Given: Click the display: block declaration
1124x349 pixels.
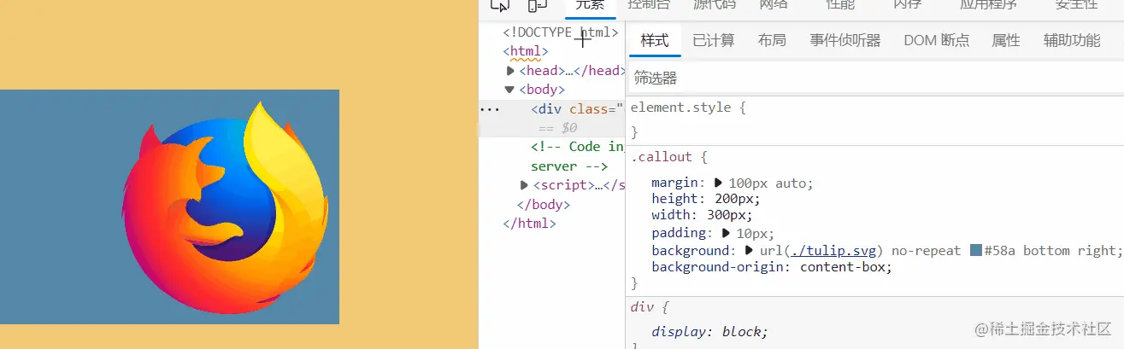Looking at the screenshot, I should [x=709, y=332].
